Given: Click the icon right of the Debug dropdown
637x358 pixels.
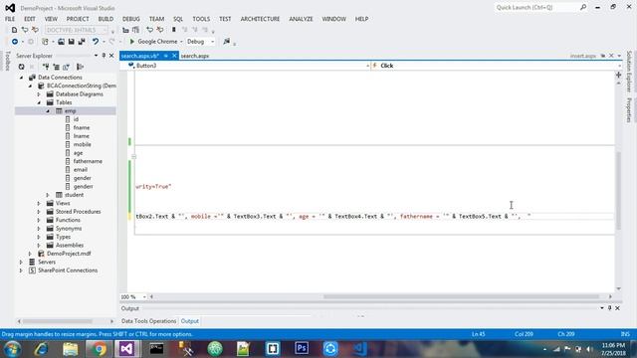Looking at the screenshot, I should point(227,42).
